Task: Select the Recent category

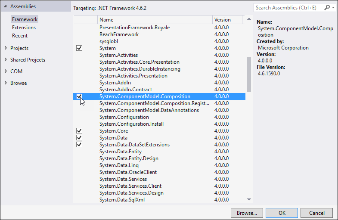Action: (20, 36)
